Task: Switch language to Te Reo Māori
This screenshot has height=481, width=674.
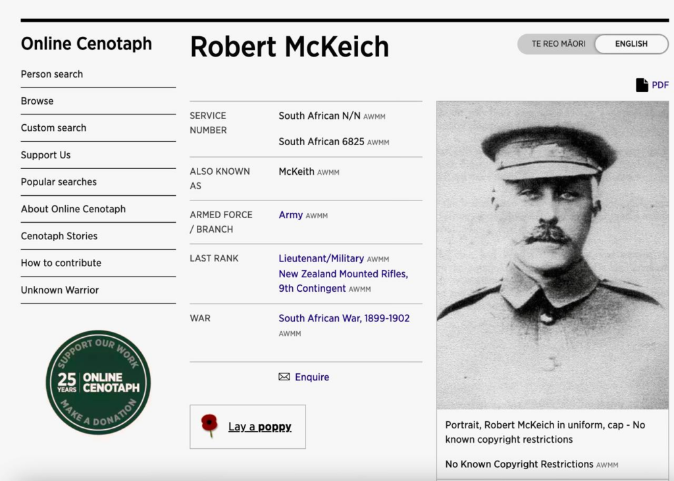Action: point(558,44)
